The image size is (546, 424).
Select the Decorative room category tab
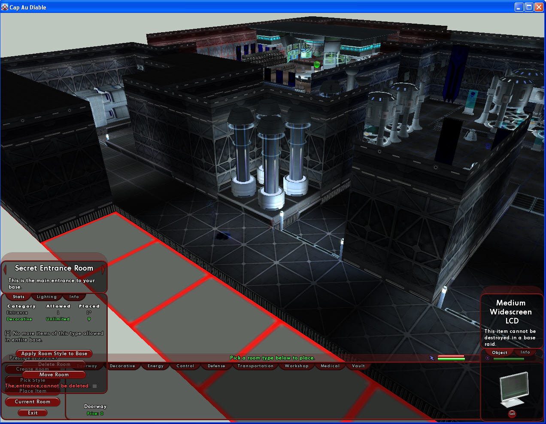pyautogui.click(x=122, y=366)
